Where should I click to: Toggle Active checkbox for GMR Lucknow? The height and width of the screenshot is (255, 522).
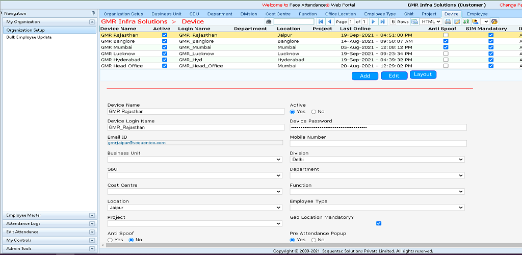pyautogui.click(x=164, y=54)
